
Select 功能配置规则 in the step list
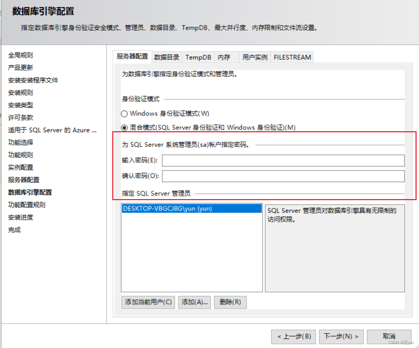[x=27, y=205]
